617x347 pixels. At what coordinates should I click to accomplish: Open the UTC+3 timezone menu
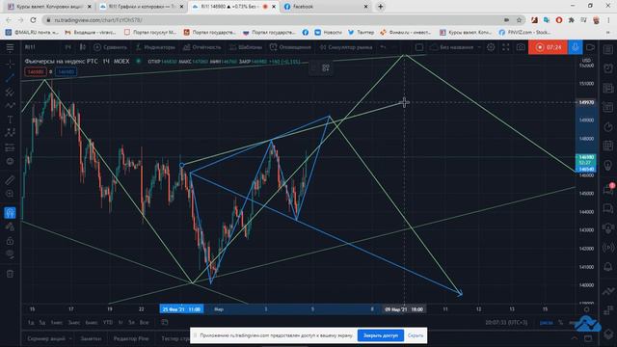click(x=506, y=323)
